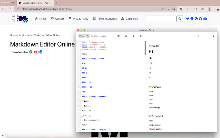Open the Privacy Policy page
The image size is (220, 138).
[x=78, y=19]
